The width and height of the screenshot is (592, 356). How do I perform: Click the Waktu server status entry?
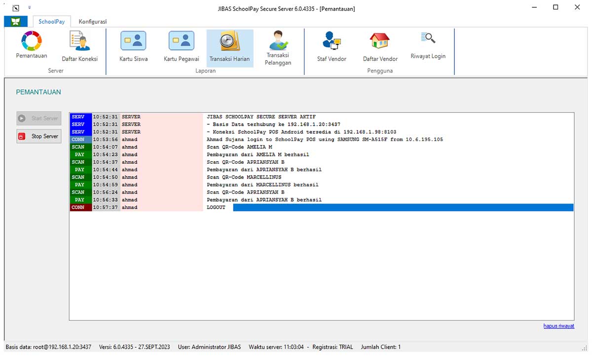(276, 347)
